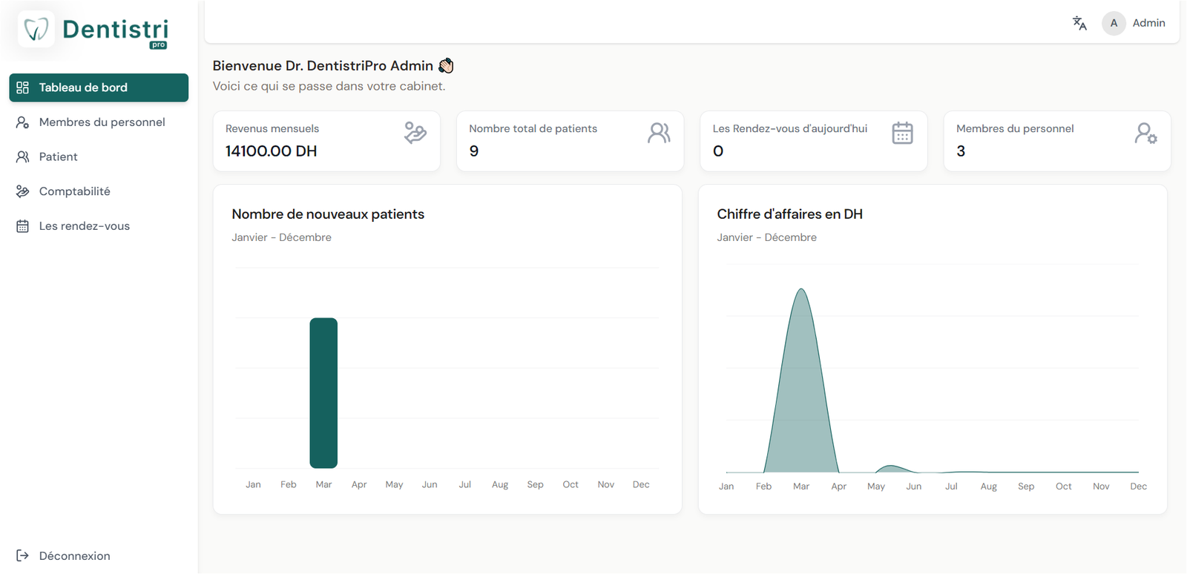The height and width of the screenshot is (574, 1187).
Task: Click the monthly revenue hand-coins icon
Action: (x=415, y=133)
